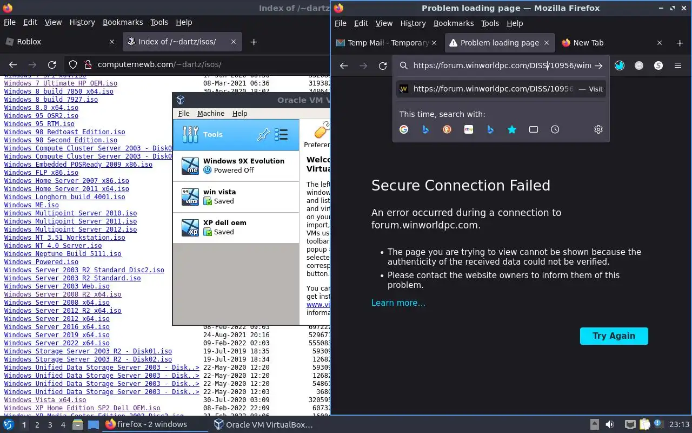Search bookmarks with the star icon
This screenshot has height=433, width=692.
512,129
